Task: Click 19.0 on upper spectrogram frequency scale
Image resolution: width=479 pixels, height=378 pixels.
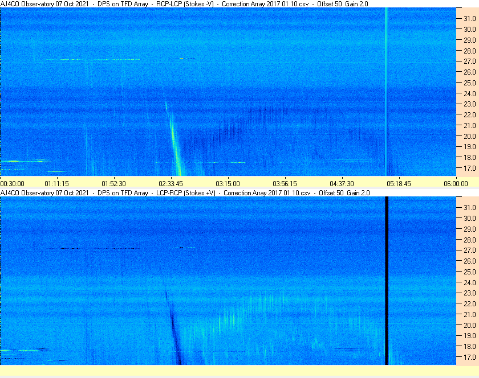Action: 470,147
